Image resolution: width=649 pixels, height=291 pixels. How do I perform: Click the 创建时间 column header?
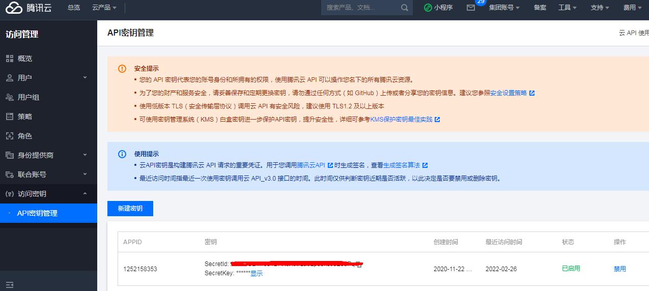click(x=446, y=242)
